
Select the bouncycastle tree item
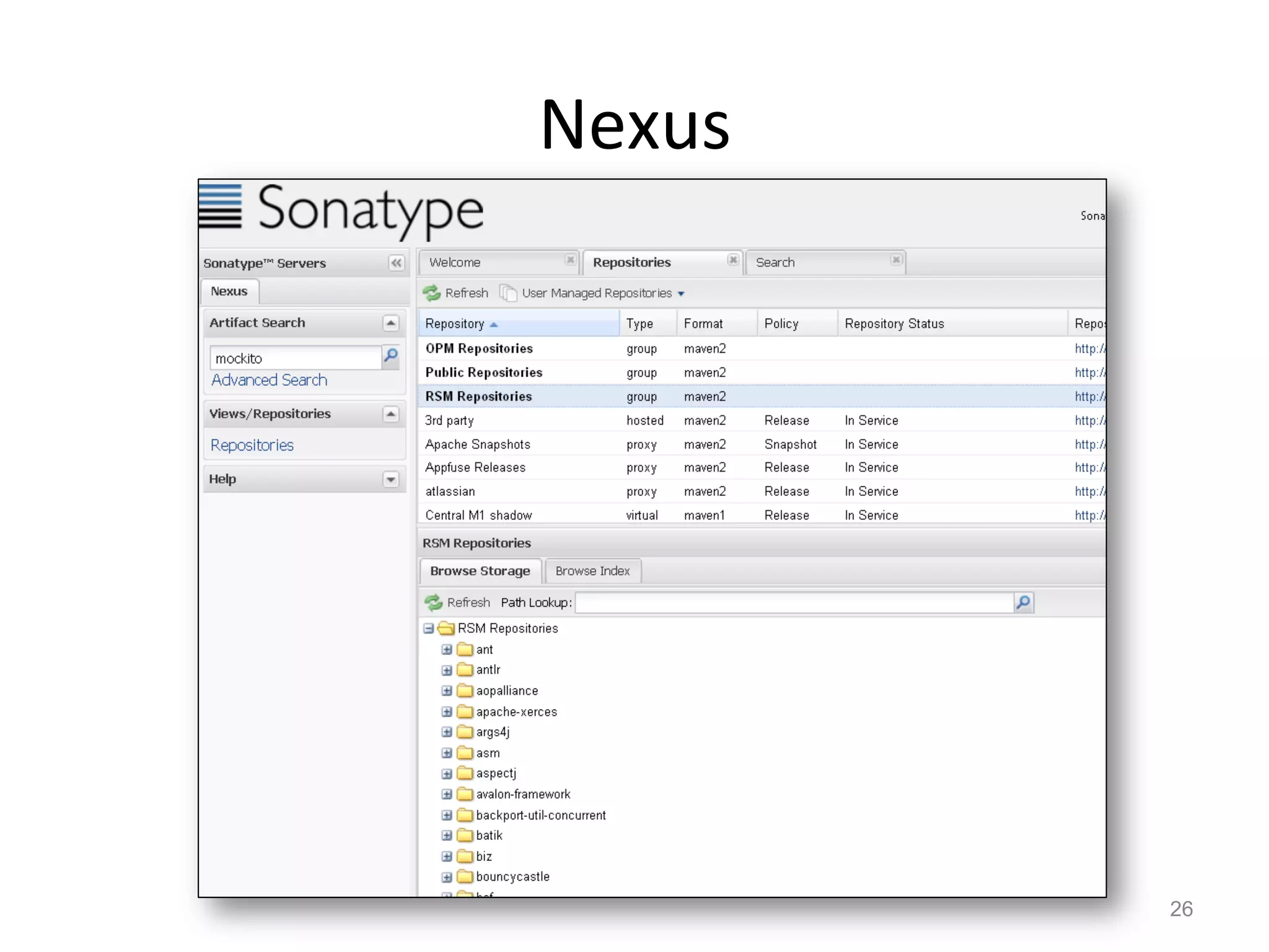[x=512, y=877]
